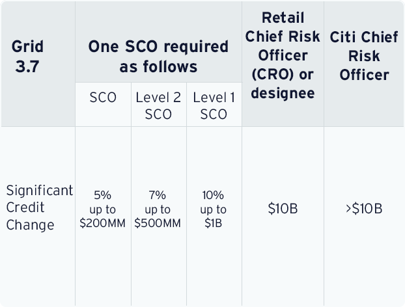405x307 pixels.
Task: Click the "$1B" amount under Level 1 SCO
Action: pyautogui.click(x=214, y=223)
